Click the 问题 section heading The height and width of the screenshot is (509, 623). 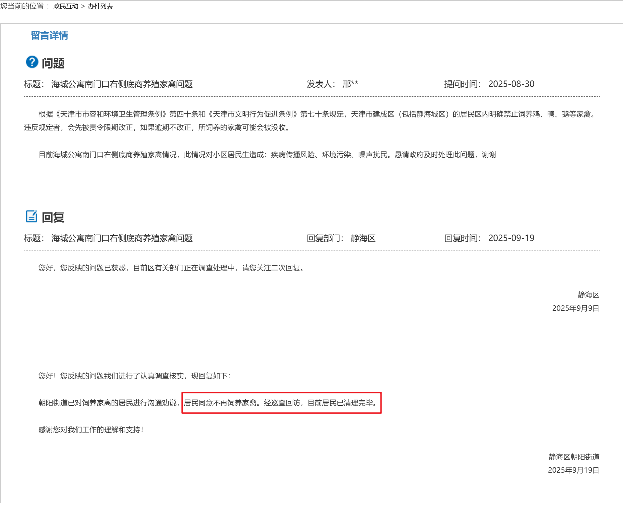pyautogui.click(x=53, y=63)
